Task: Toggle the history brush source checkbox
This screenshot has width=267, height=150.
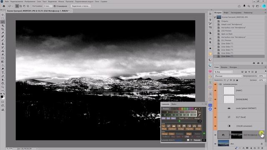Action: pyautogui.click(x=215, y=17)
